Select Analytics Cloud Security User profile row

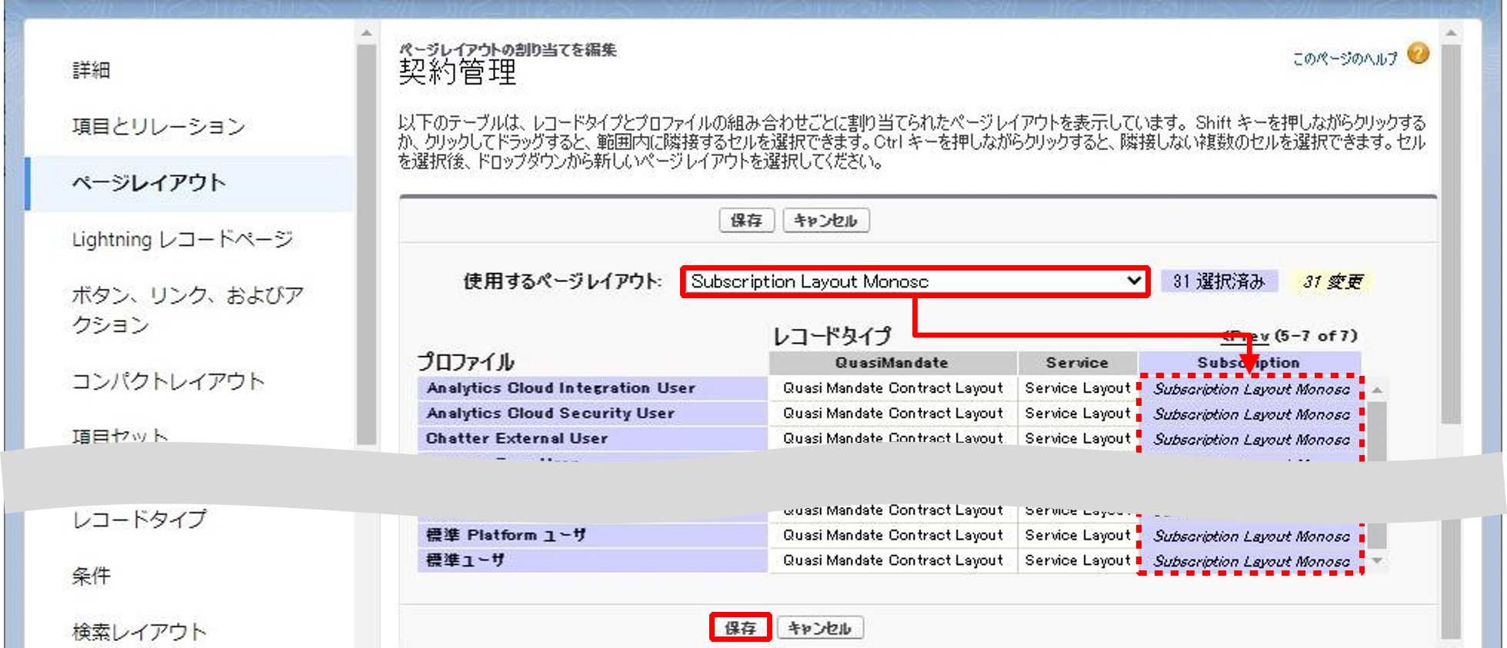pos(592,414)
